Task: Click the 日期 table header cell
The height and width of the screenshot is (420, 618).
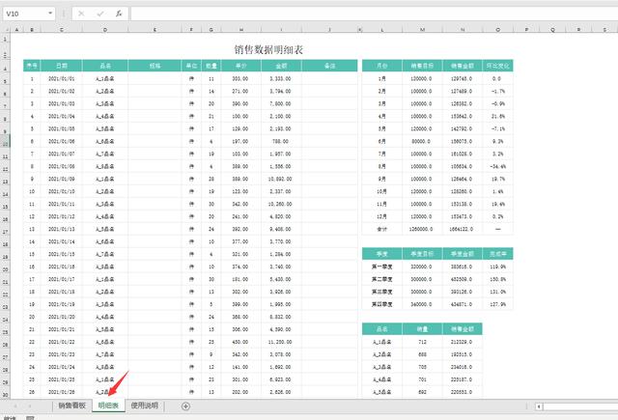Action: (x=62, y=66)
